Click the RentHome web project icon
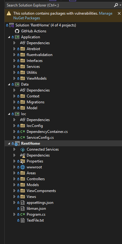The image size is (122, 244). [x=17, y=144]
